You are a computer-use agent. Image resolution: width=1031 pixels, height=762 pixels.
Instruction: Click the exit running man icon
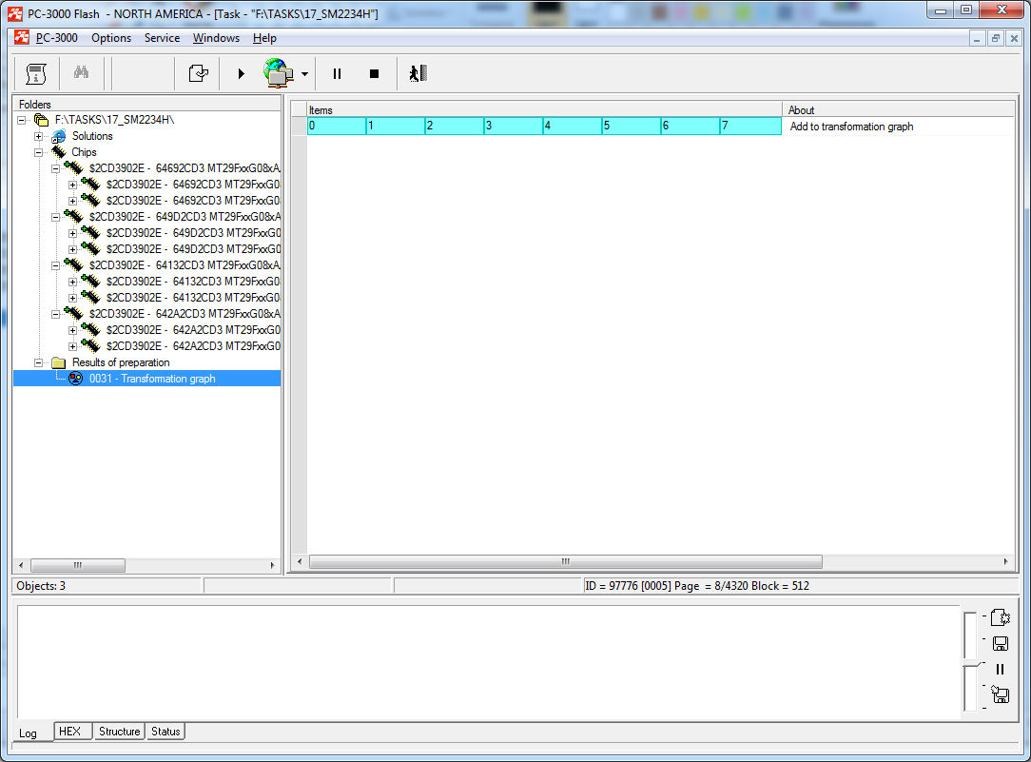point(418,73)
